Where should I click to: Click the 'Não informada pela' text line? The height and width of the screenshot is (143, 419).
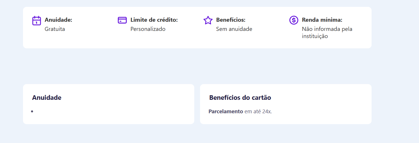point(327,29)
